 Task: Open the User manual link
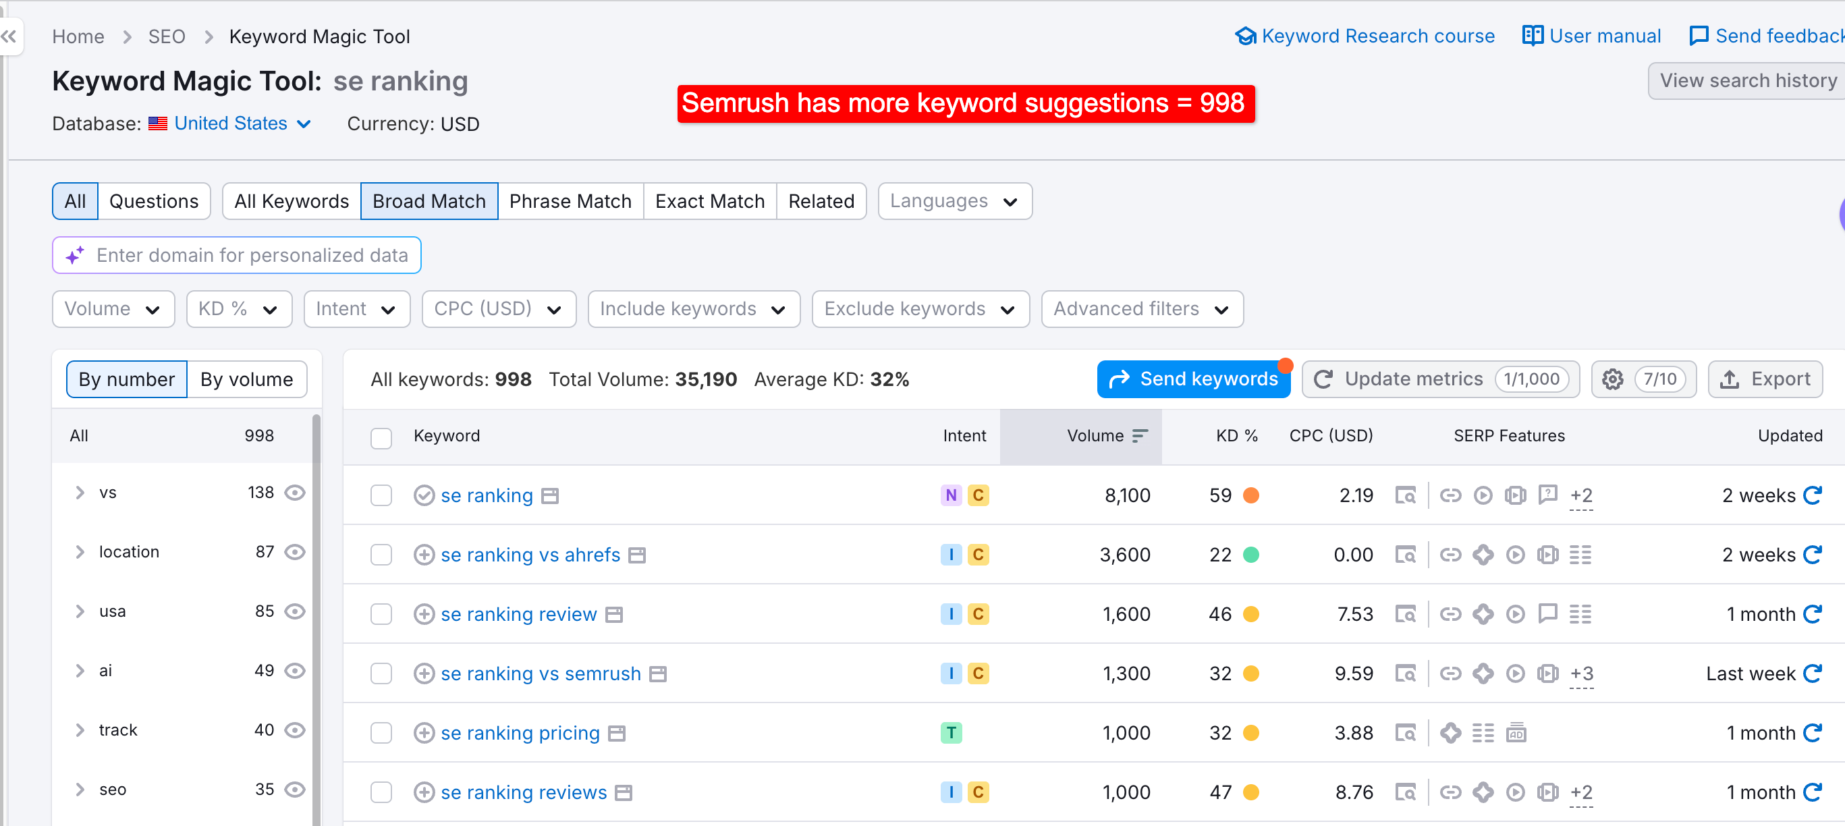pyautogui.click(x=1591, y=36)
